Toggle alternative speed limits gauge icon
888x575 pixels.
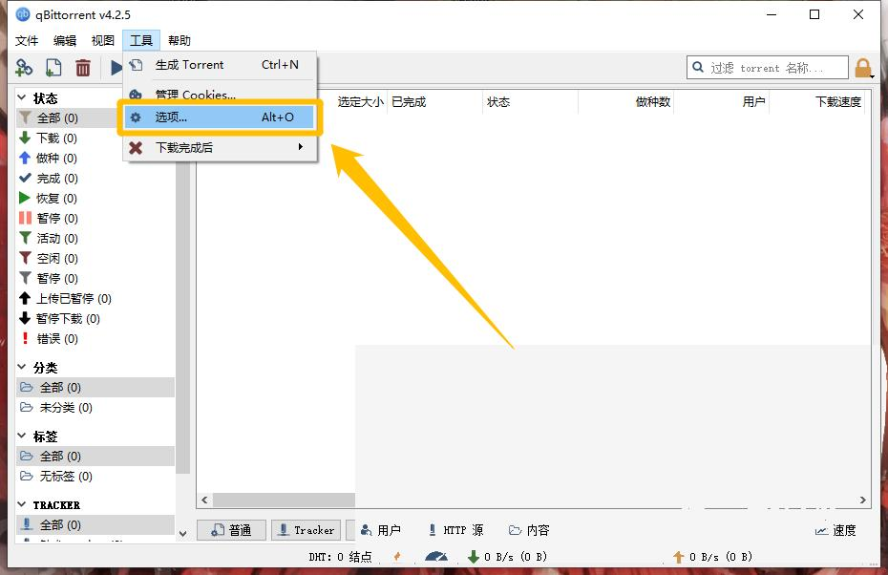(436, 557)
